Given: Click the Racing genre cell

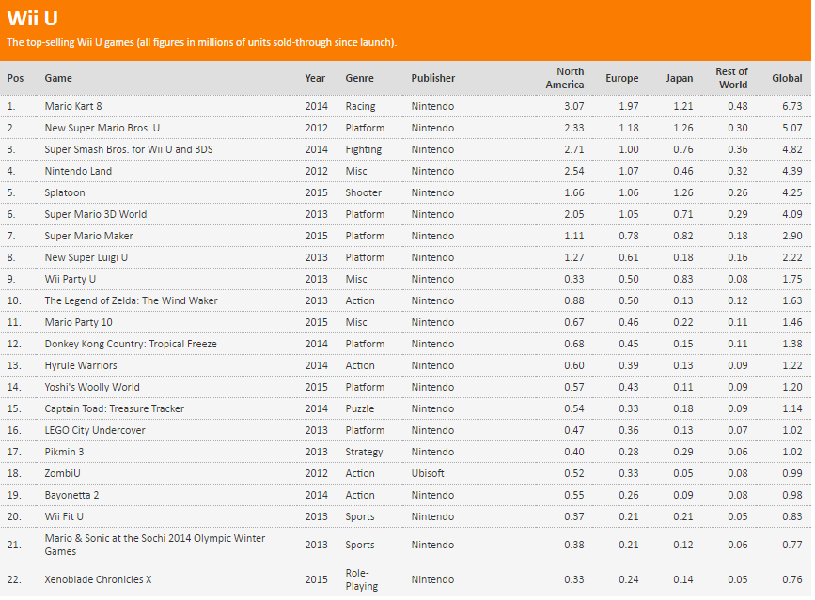Looking at the screenshot, I should pyautogui.click(x=360, y=107).
